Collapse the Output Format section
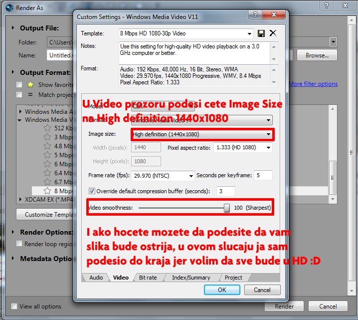Screen dimensions: 358x320 [13, 72]
